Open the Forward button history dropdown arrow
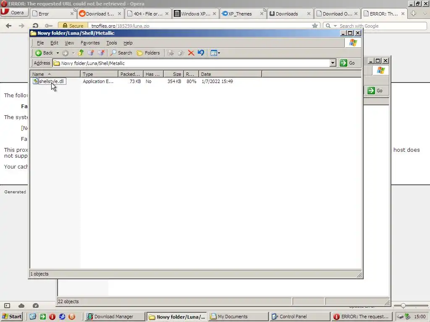Image resolution: width=430 pixels, height=322 pixels. [73, 53]
